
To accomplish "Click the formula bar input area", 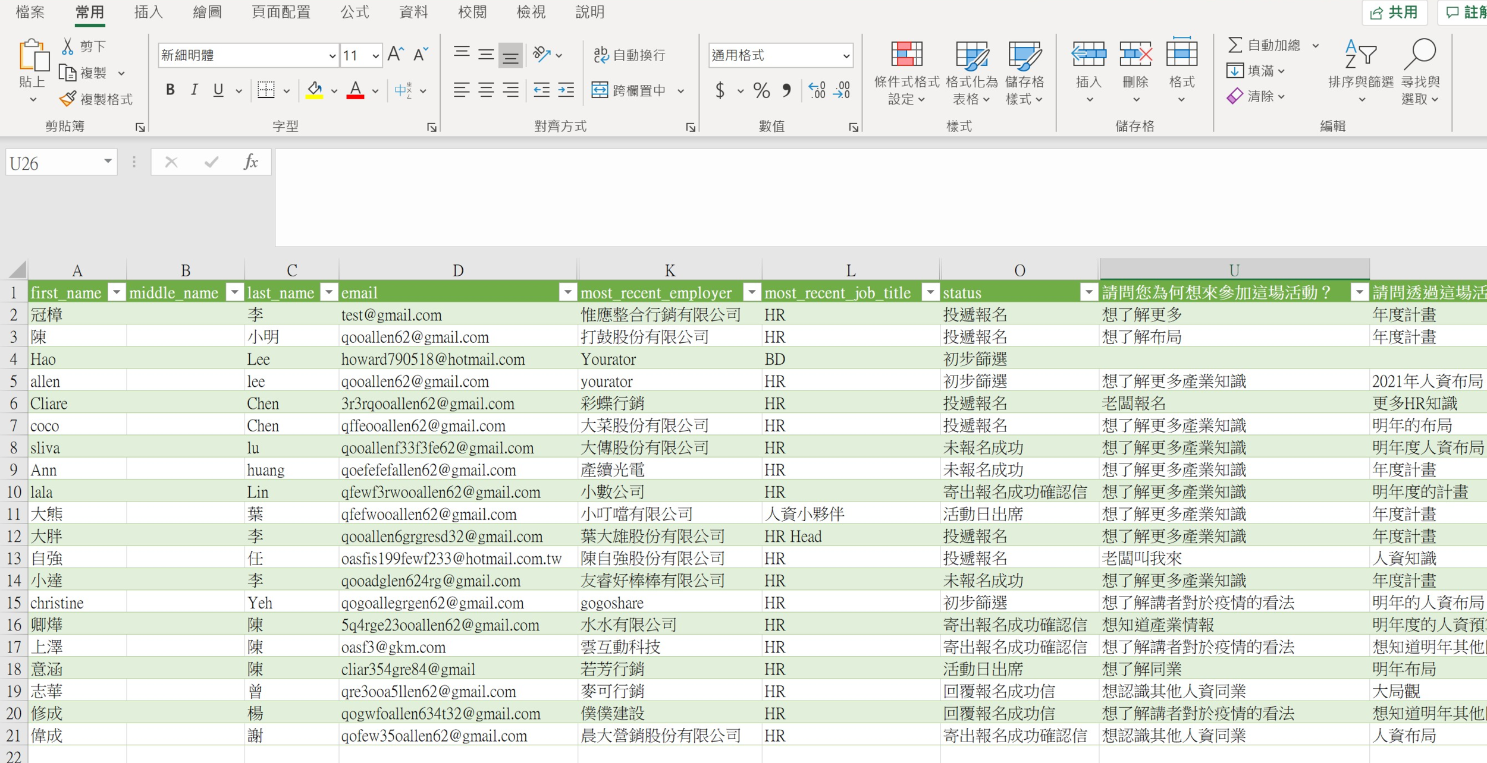I will 880,197.
